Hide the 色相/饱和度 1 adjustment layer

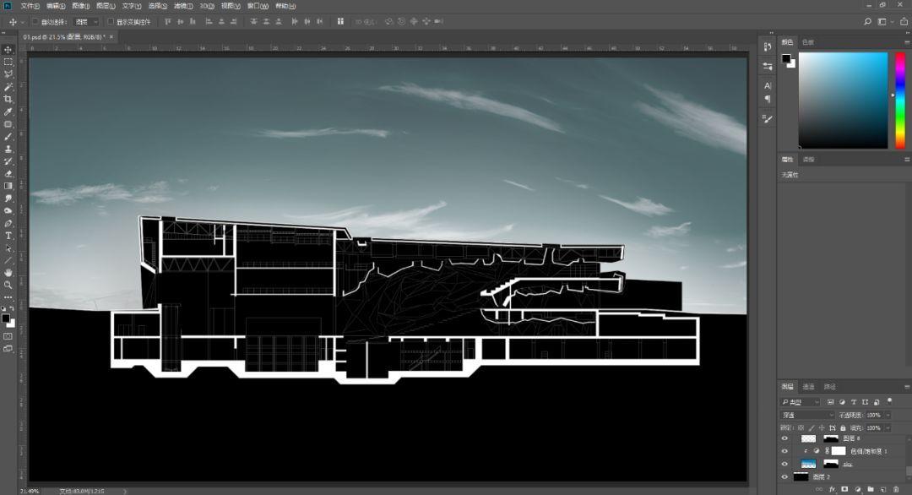pos(784,451)
